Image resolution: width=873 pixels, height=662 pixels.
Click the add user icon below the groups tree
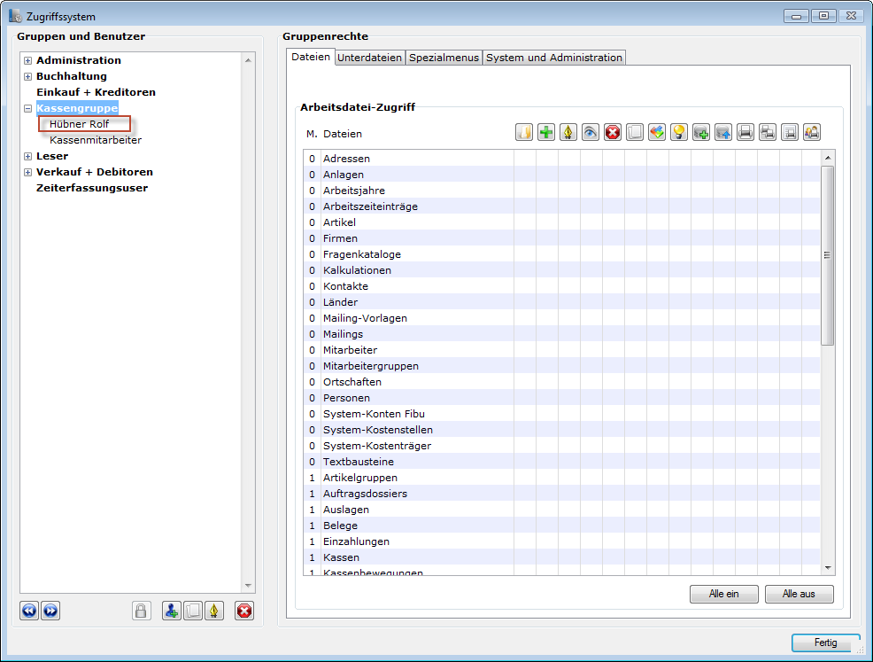[172, 611]
